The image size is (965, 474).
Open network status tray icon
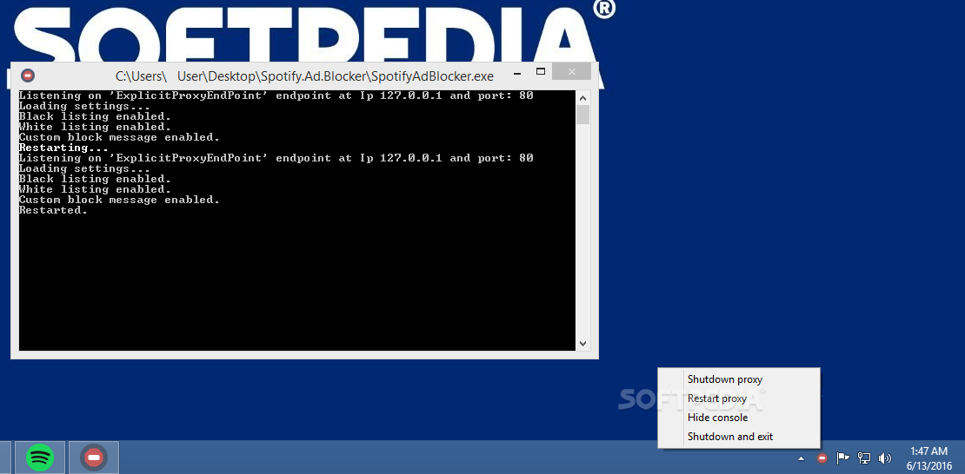[x=864, y=458]
